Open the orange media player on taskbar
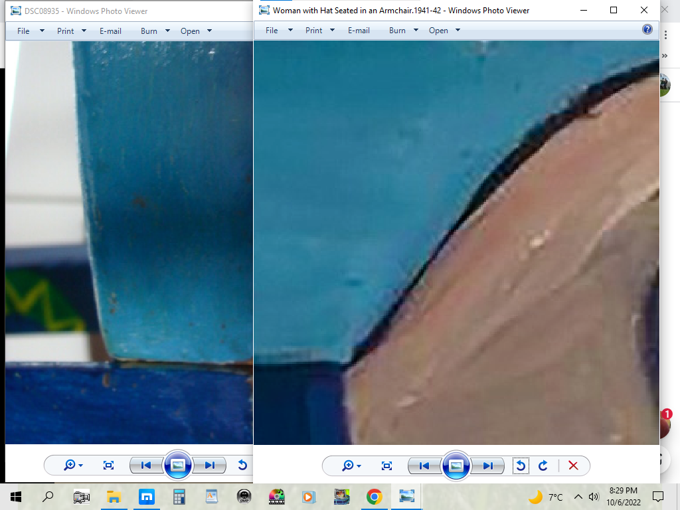 pyautogui.click(x=309, y=497)
